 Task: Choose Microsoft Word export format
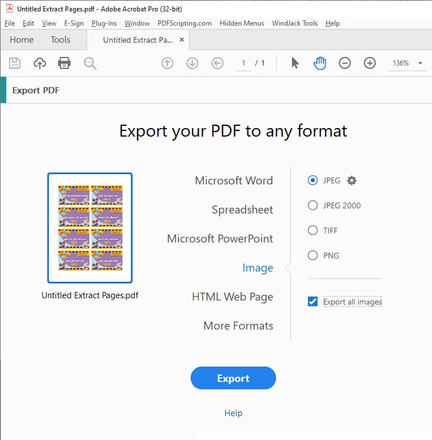point(234,180)
